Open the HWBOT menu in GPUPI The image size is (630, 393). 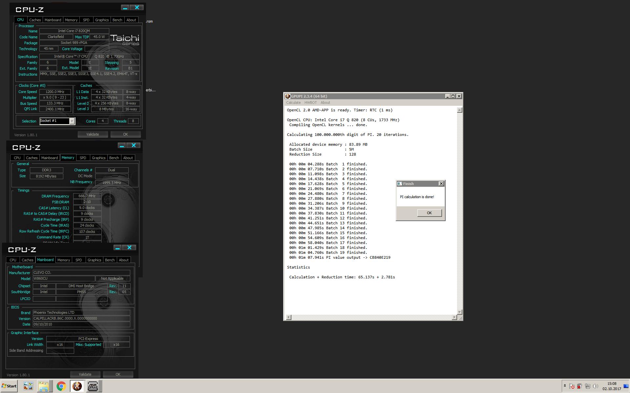point(310,103)
